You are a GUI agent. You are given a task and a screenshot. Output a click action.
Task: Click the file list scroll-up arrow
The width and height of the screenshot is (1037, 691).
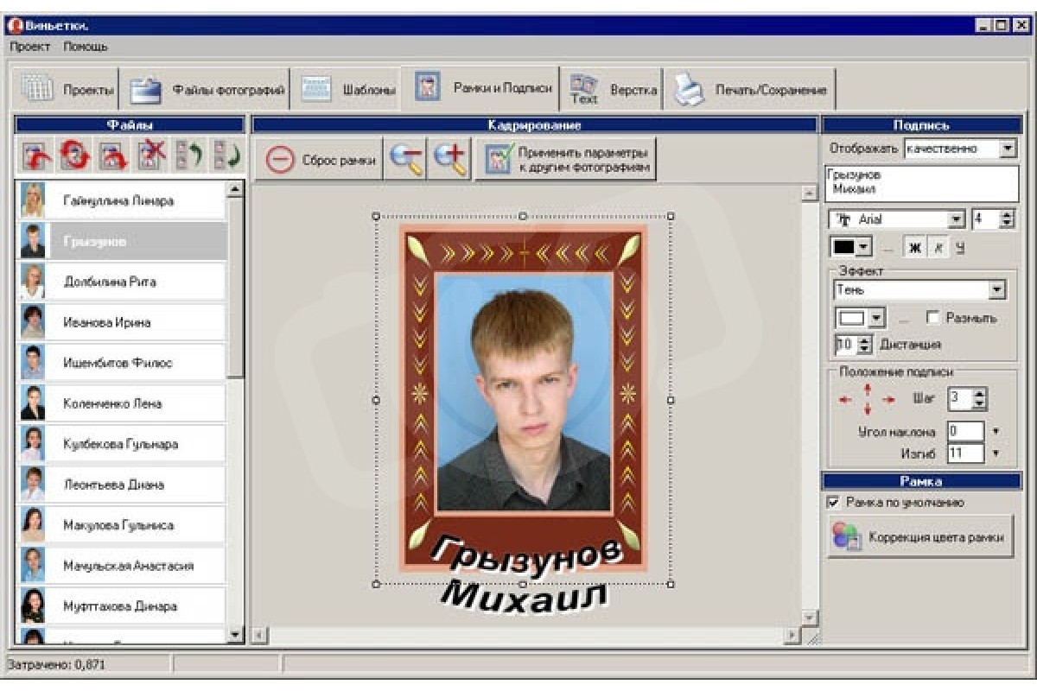[236, 189]
